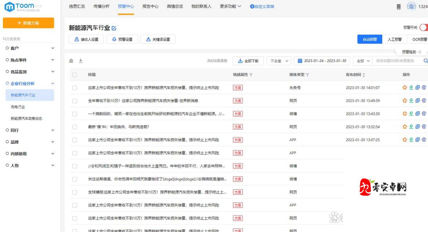Switch to 人工预警 tab

click(x=395, y=39)
